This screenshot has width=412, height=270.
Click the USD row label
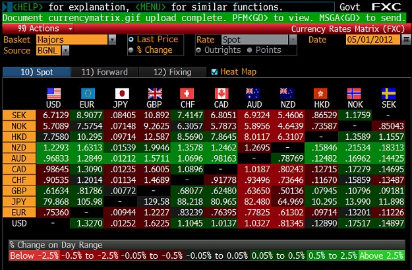19,223
